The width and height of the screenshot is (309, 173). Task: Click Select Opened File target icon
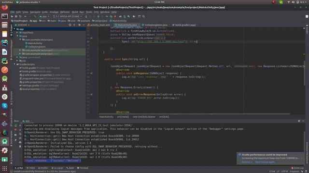(x=70, y=25)
